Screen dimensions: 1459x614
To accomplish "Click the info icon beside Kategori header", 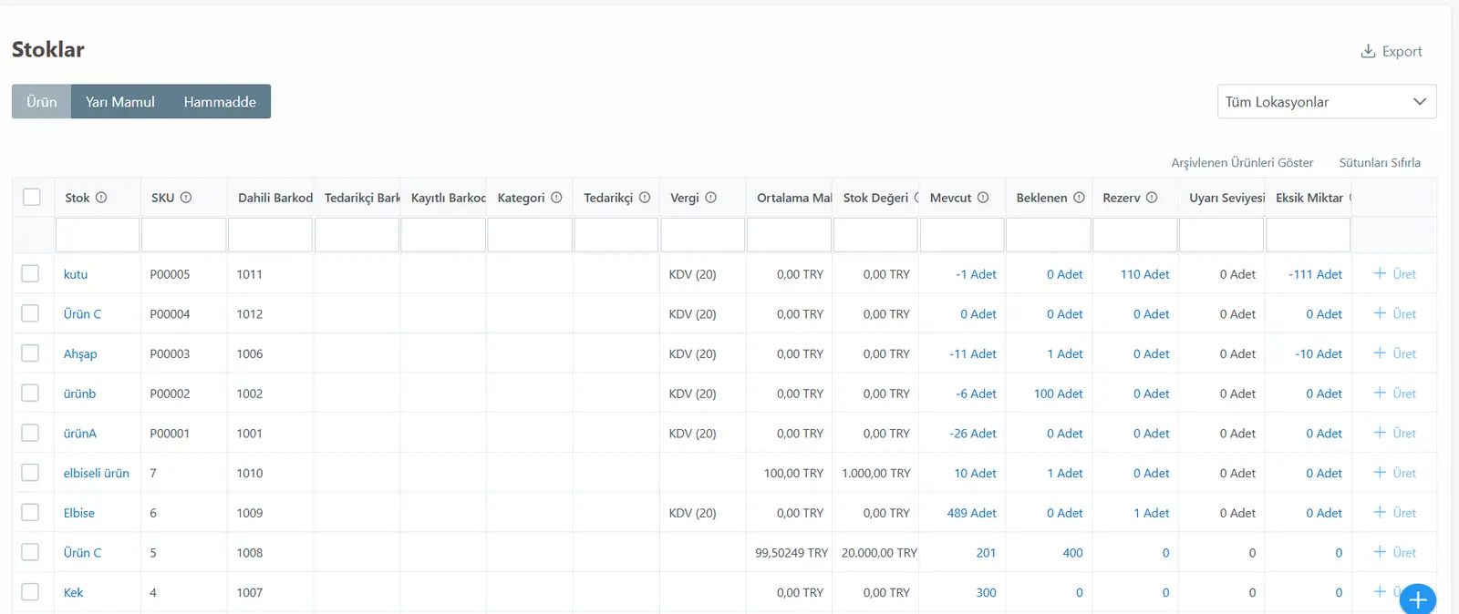I will [556, 198].
